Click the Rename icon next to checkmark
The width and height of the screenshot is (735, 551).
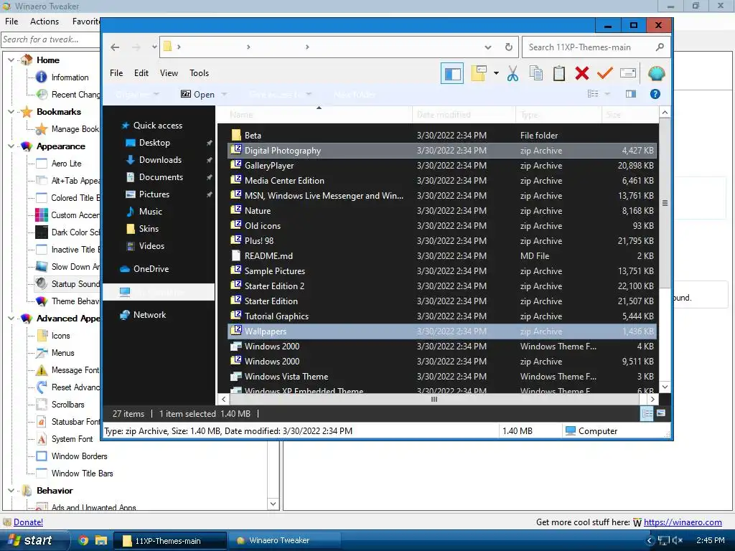(x=627, y=73)
